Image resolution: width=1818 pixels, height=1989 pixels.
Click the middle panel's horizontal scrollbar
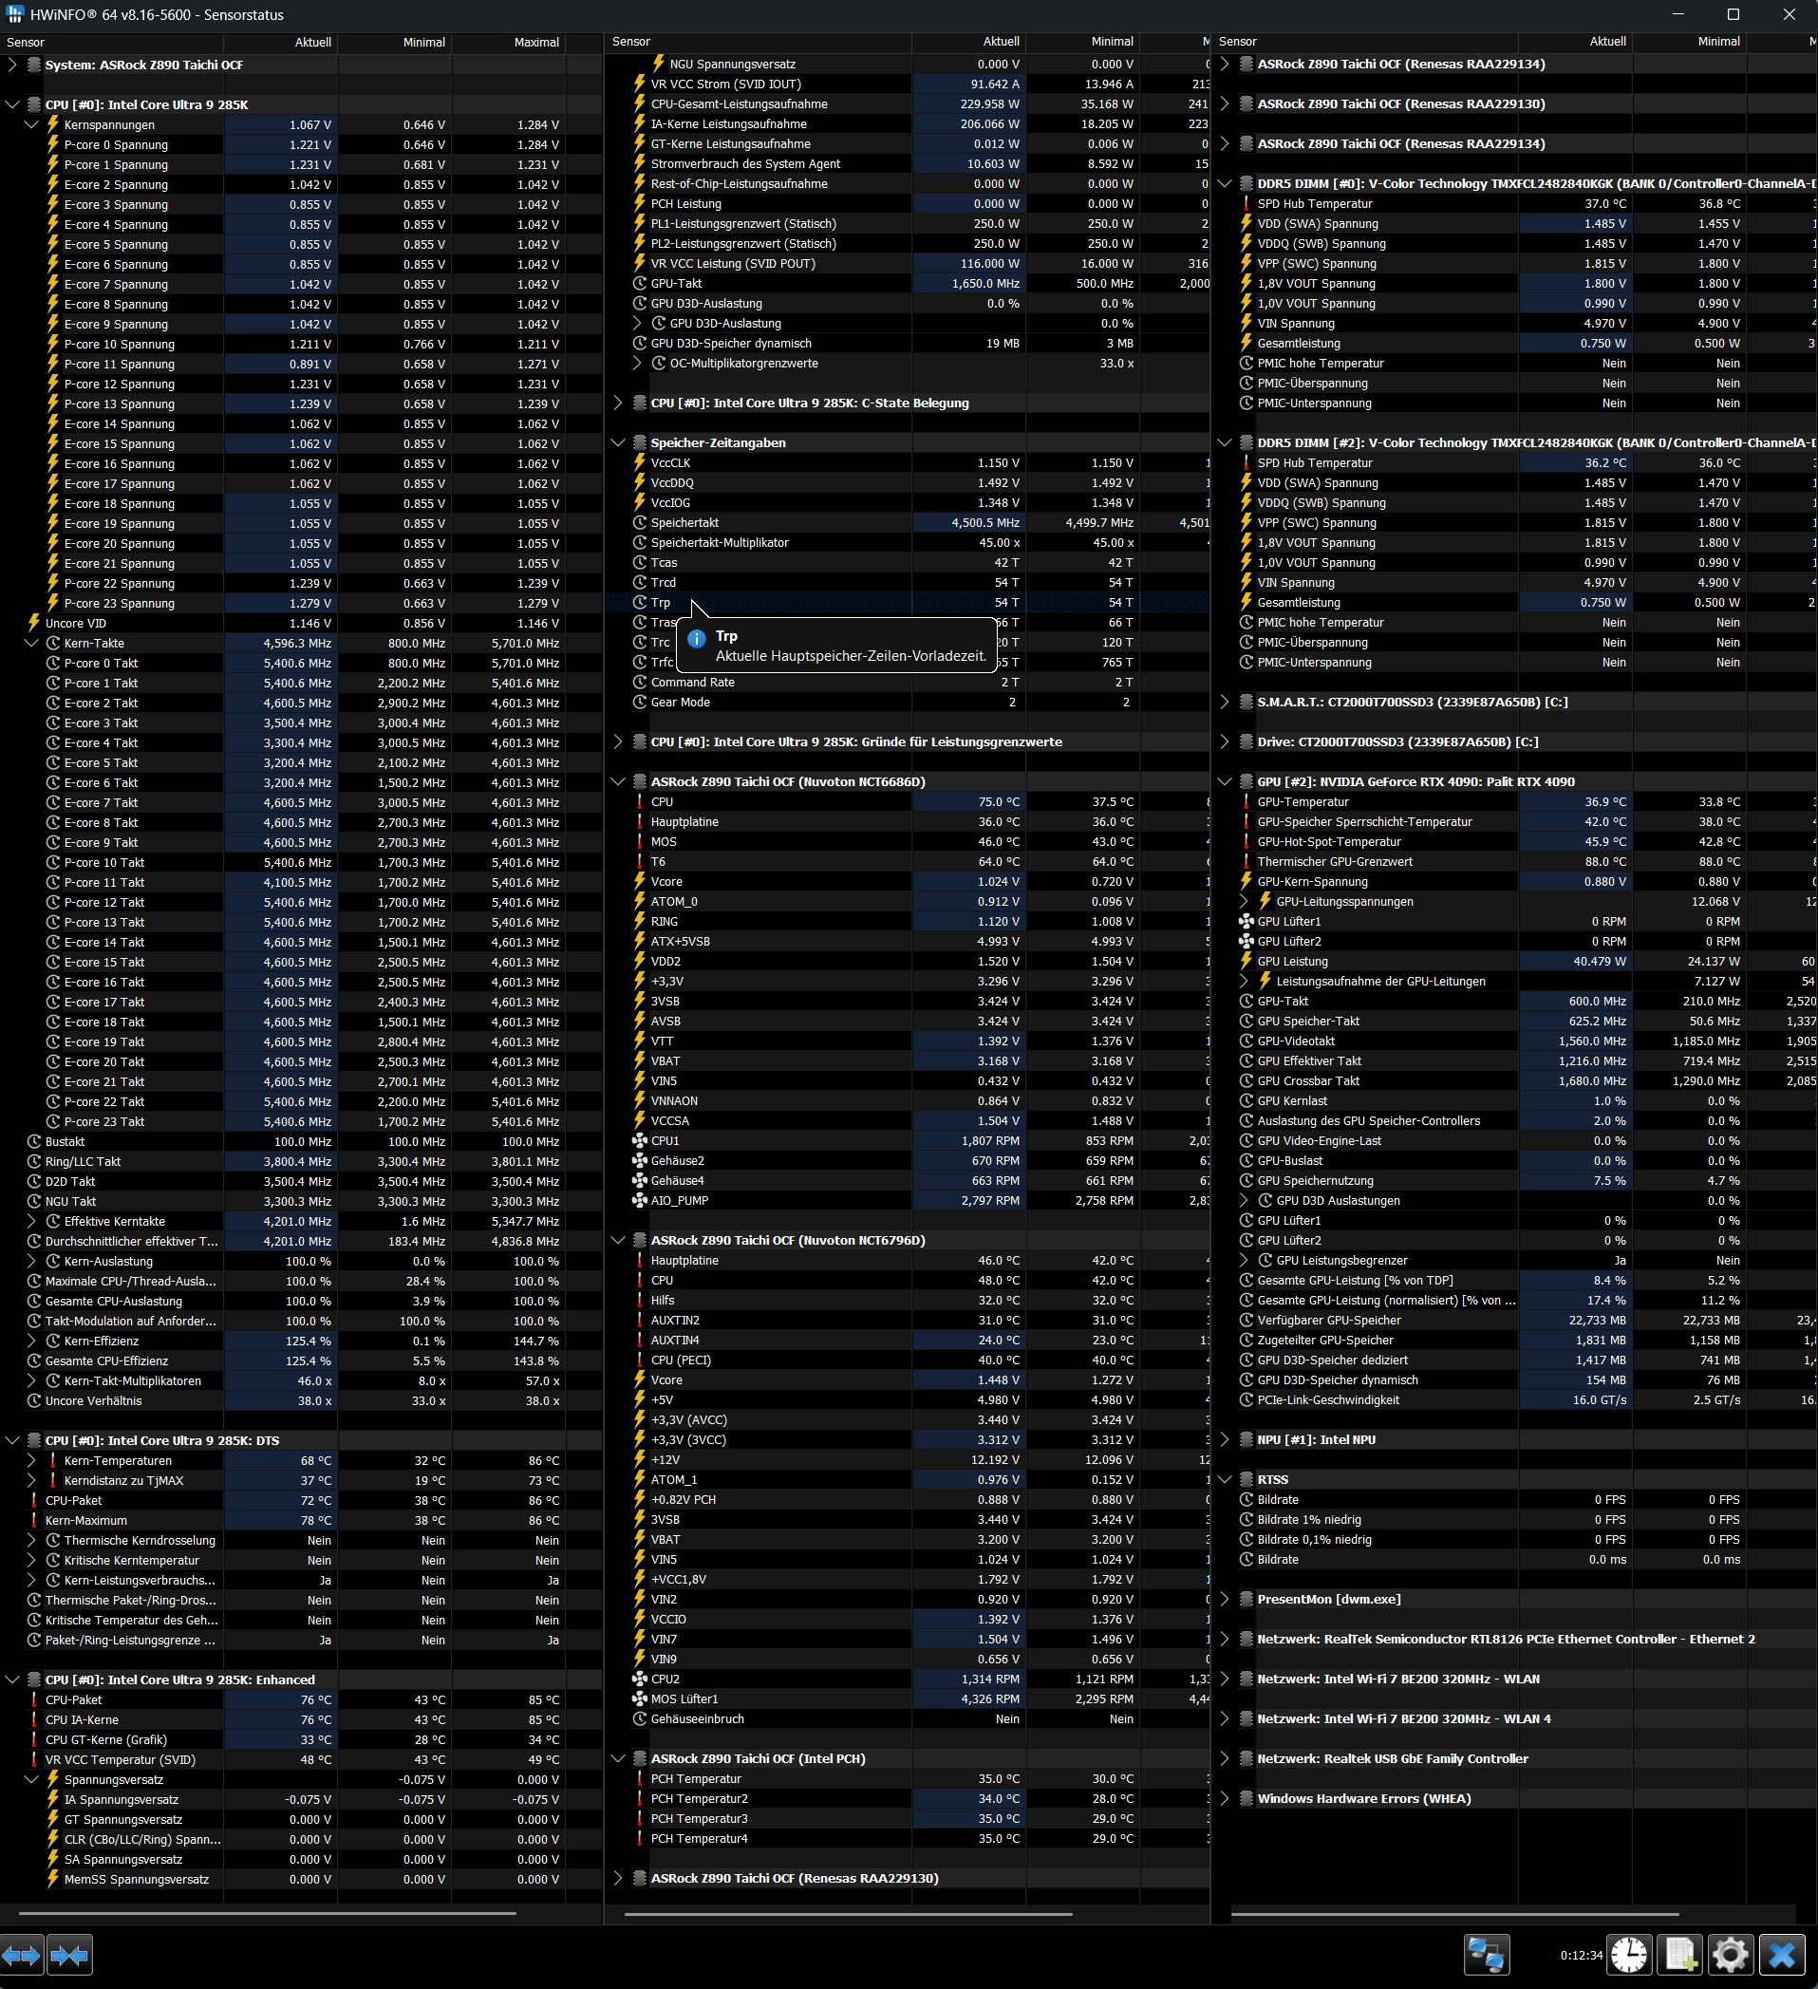[850, 1914]
